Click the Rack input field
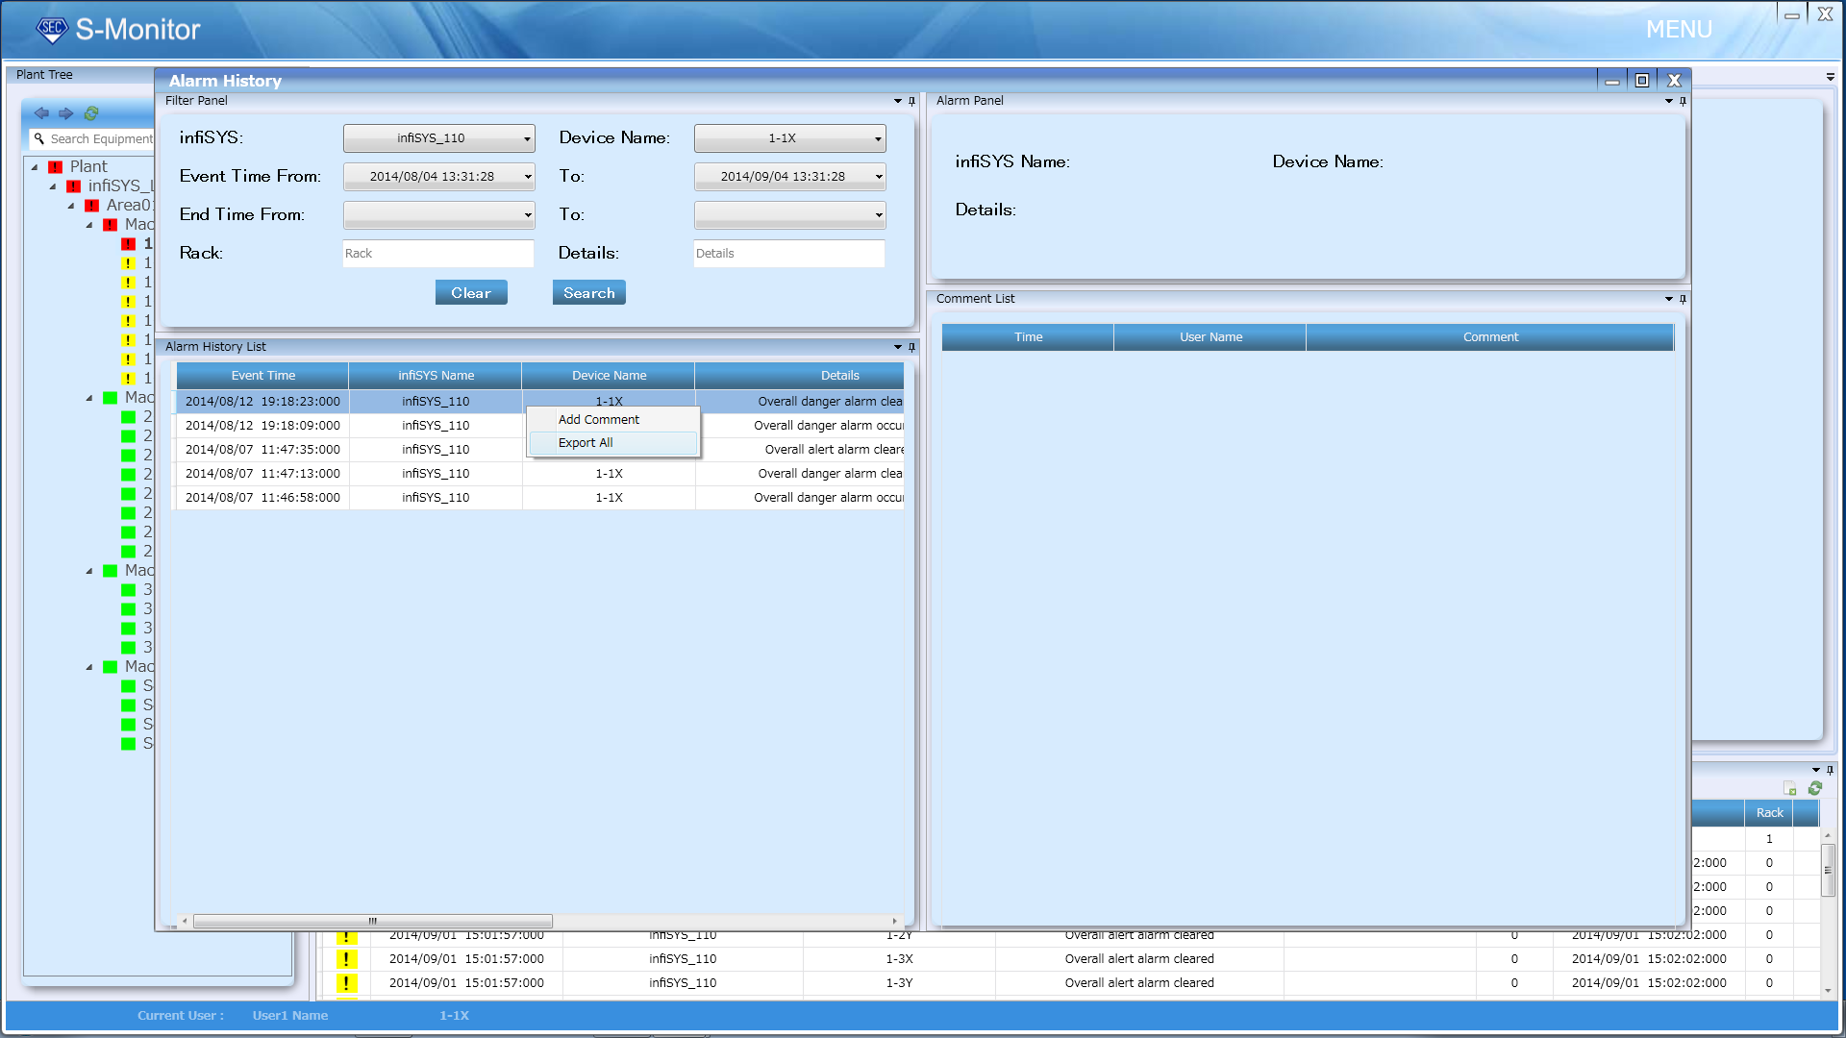The image size is (1846, 1038). click(x=437, y=254)
